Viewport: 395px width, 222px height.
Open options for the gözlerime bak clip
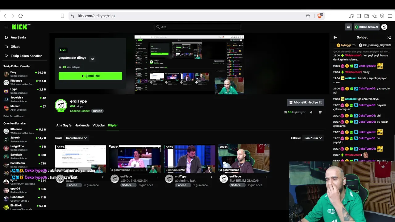(211, 177)
